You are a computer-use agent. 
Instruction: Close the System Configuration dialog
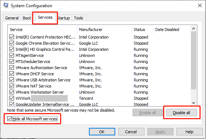(x=200, y=5)
